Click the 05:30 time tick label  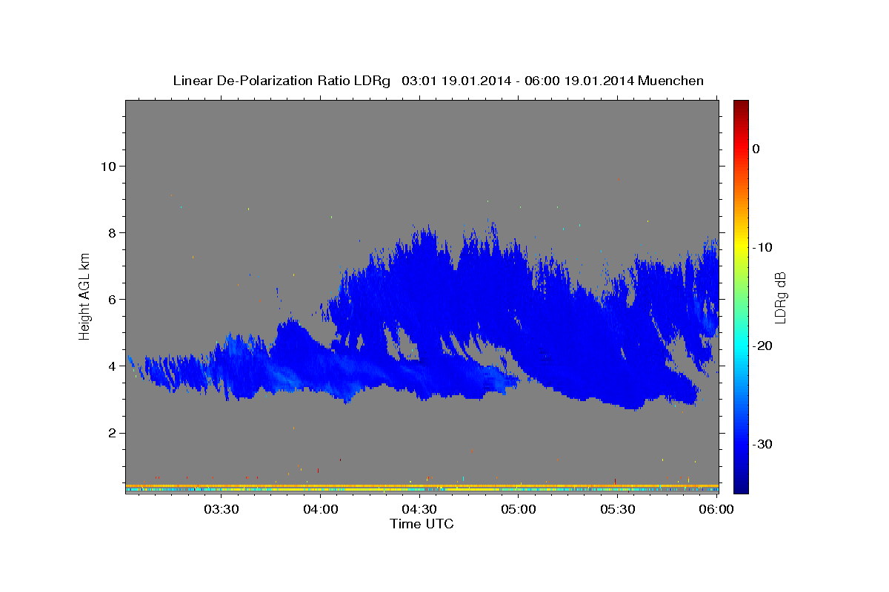click(618, 509)
